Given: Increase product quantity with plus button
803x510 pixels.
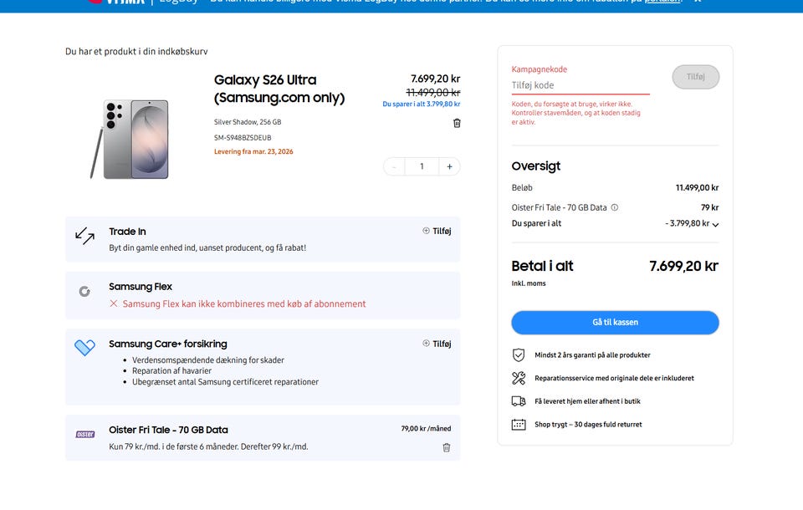Looking at the screenshot, I should point(449,166).
